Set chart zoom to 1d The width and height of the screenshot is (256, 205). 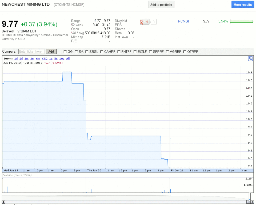click(x=16, y=58)
